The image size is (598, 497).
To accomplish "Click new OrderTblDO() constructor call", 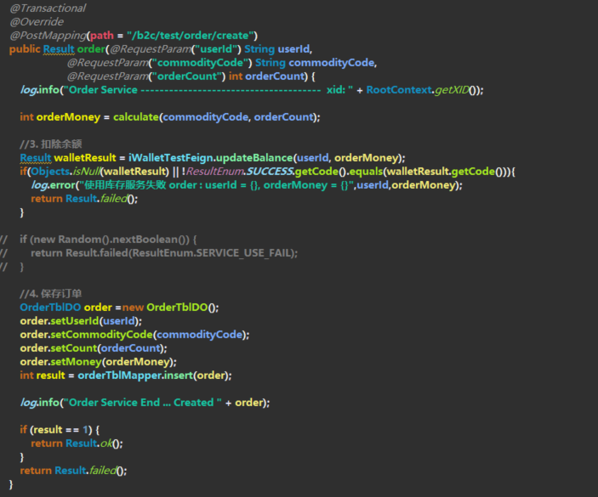I will tap(170, 308).
